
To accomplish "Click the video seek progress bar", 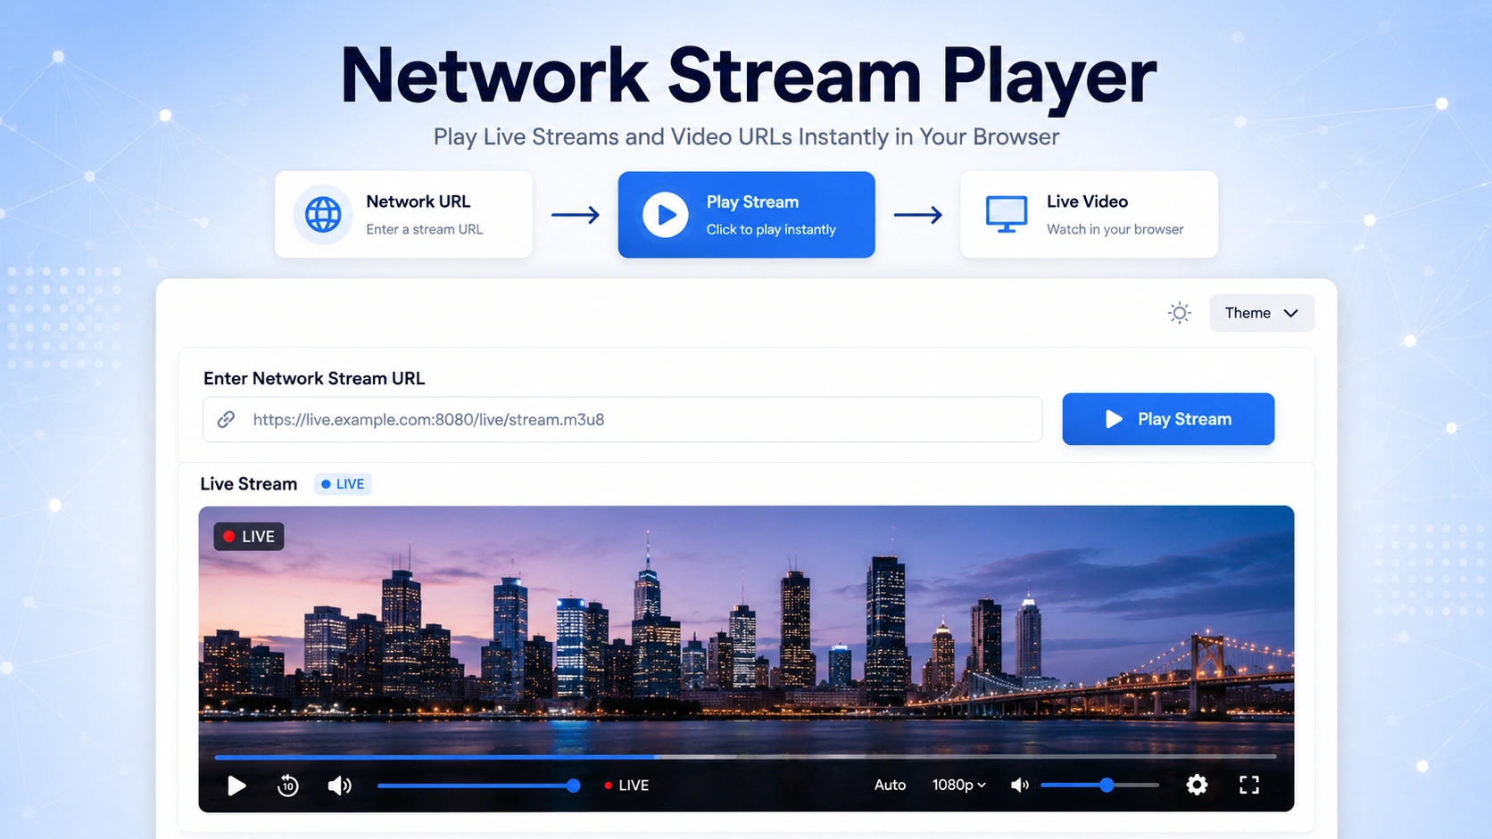I will tap(745, 756).
